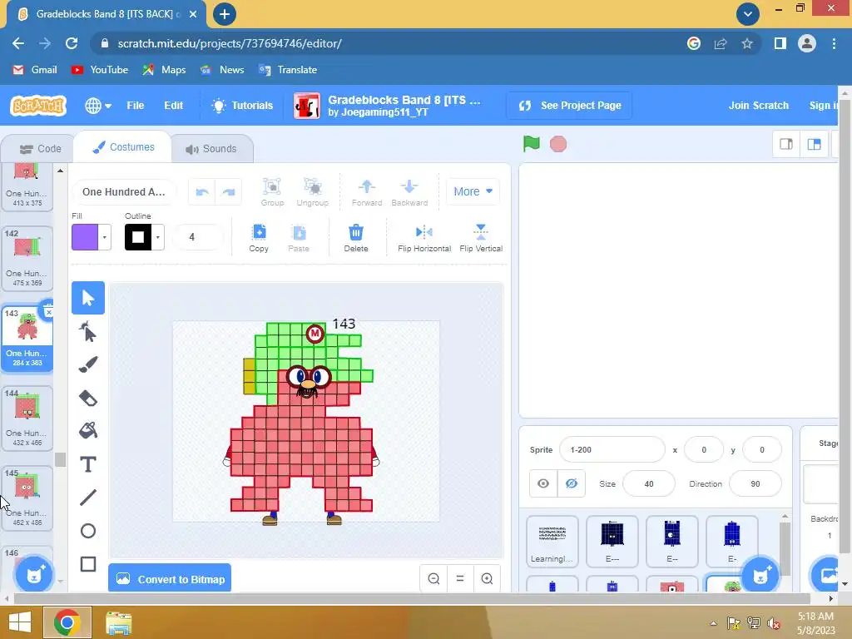
Task: Open File Explorer from taskbar
Action: click(118, 622)
